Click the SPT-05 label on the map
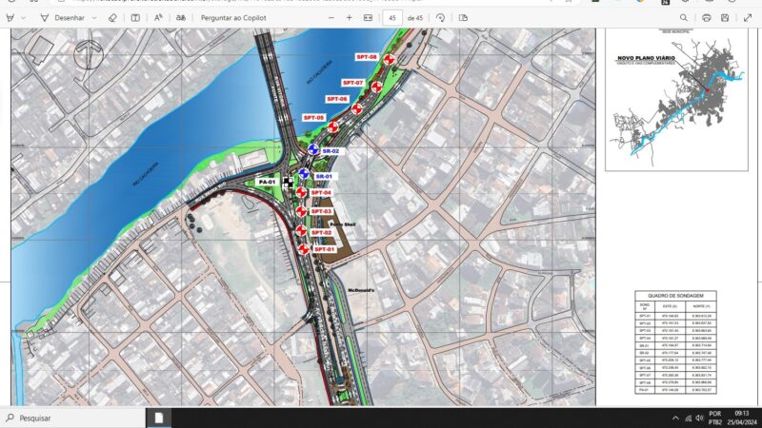 (x=313, y=118)
